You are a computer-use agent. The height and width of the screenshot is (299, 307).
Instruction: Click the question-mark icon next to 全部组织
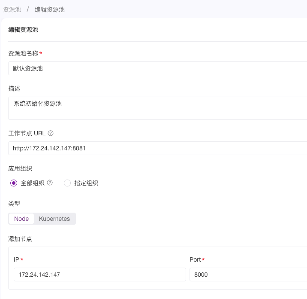pyautogui.click(x=50, y=183)
